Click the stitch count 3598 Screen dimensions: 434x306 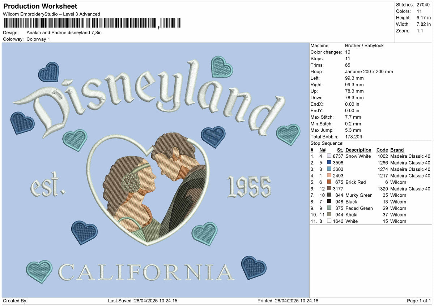(x=338, y=163)
